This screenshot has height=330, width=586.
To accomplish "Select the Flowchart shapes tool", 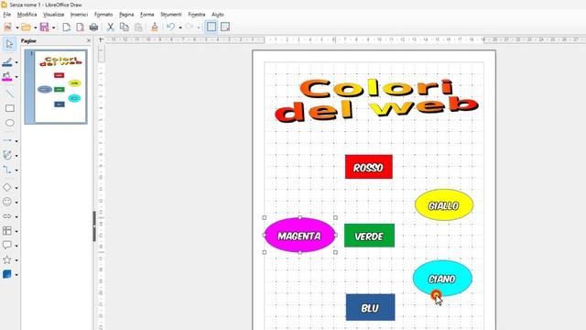I will coord(7,231).
